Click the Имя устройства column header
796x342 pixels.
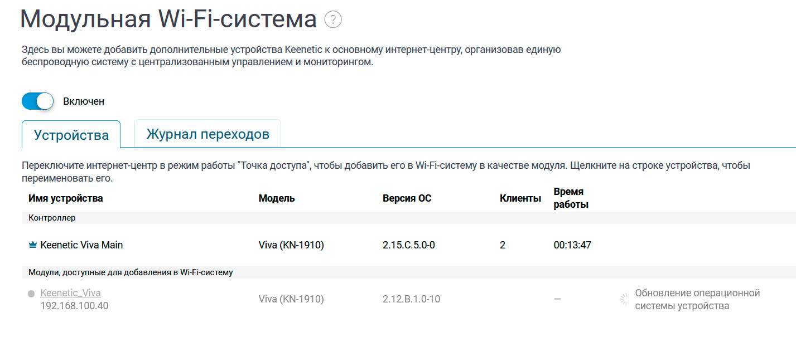click(x=66, y=198)
